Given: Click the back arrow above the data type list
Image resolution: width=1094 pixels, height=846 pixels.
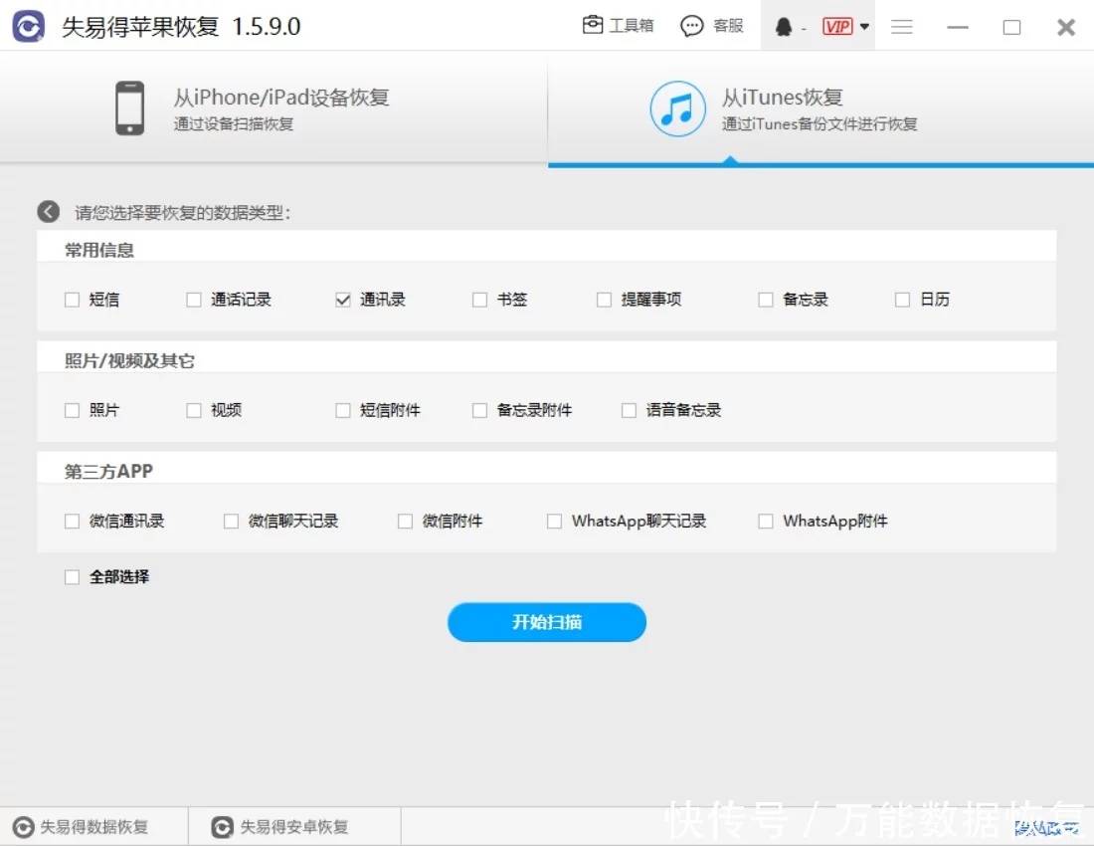Looking at the screenshot, I should tap(48, 211).
